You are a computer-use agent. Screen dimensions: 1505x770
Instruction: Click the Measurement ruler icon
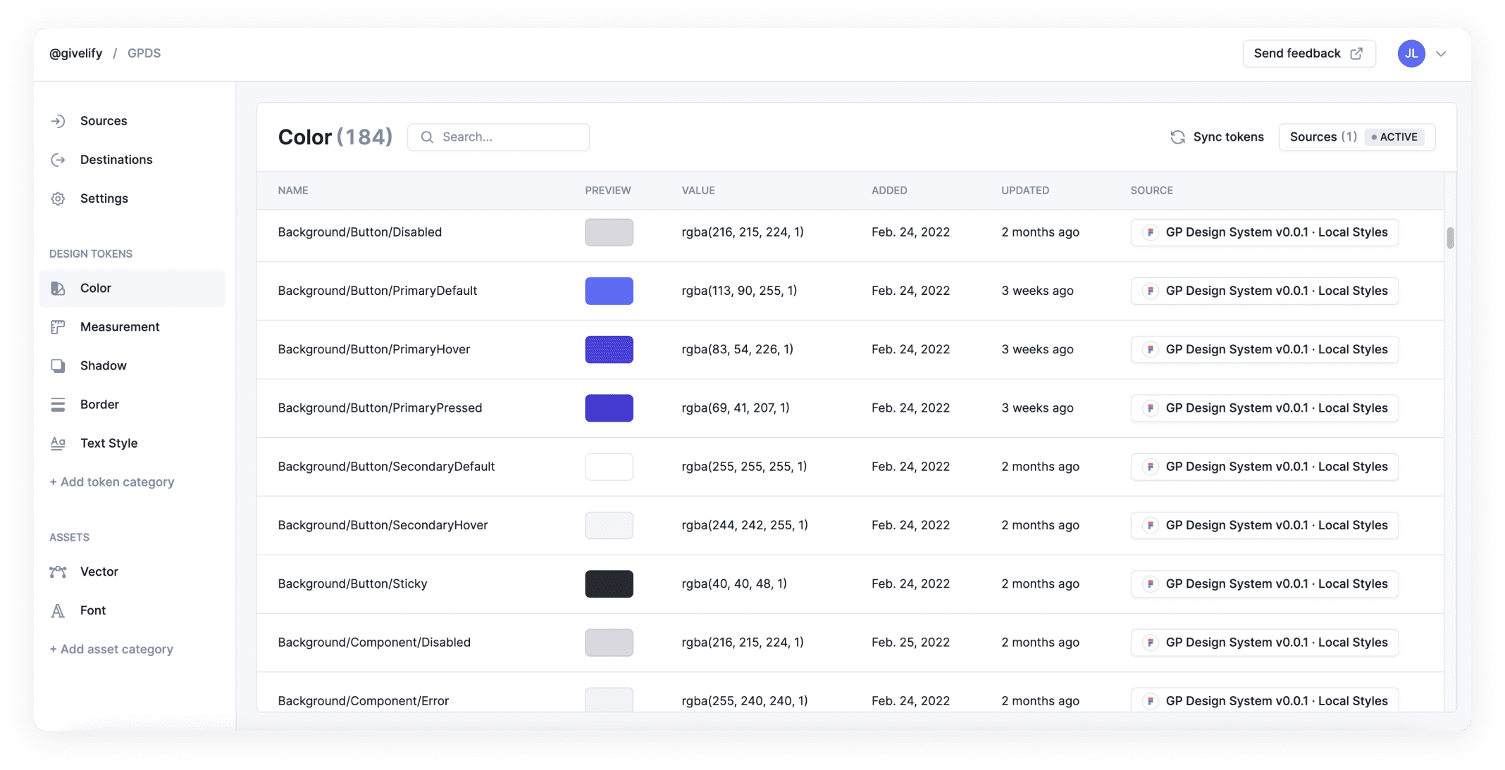tap(58, 327)
